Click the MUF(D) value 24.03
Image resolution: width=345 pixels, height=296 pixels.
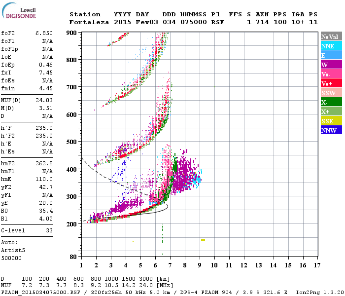coord(44,101)
